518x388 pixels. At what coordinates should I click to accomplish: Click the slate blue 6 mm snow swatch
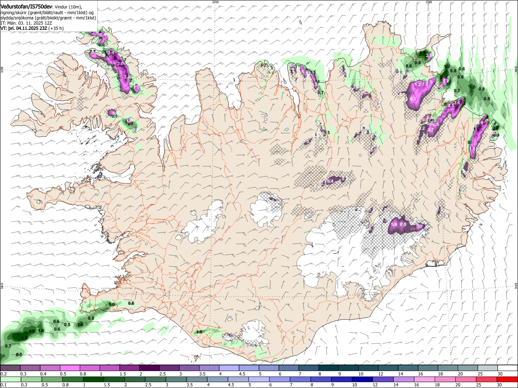(289, 368)
